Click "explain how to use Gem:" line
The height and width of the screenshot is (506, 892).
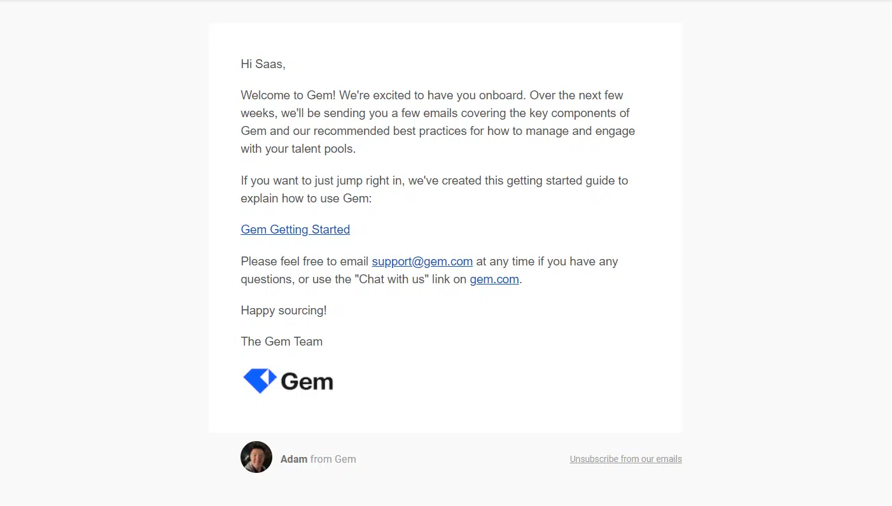pyautogui.click(x=306, y=199)
